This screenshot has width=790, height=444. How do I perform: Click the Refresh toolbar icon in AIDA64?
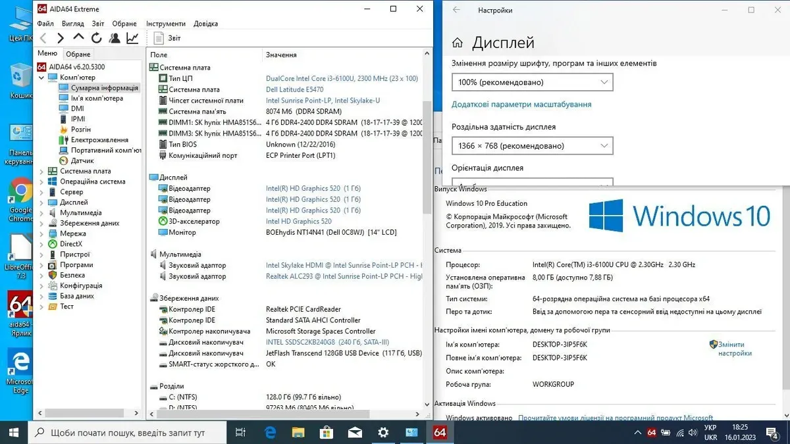pyautogui.click(x=97, y=38)
